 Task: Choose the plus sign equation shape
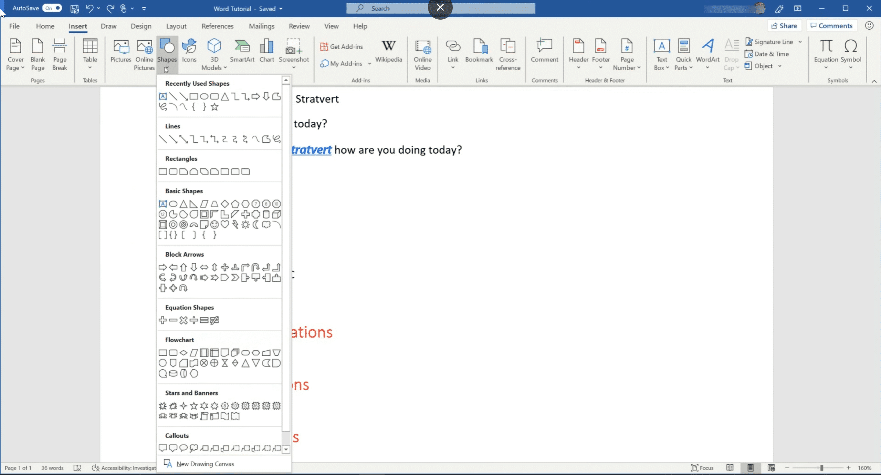click(x=162, y=320)
